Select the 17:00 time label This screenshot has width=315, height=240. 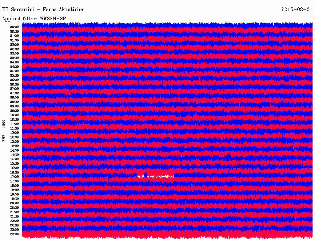tap(14, 177)
